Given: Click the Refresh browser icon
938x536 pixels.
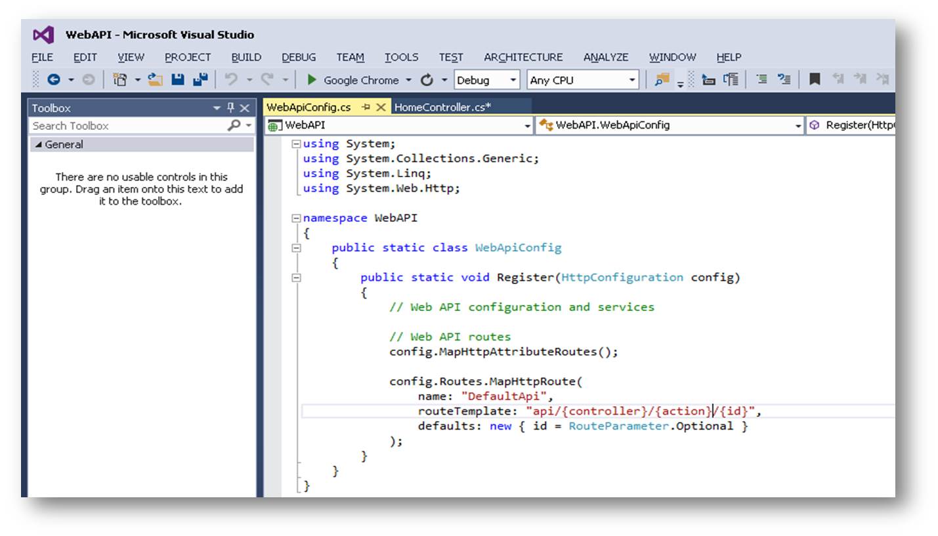Looking at the screenshot, I should (427, 80).
